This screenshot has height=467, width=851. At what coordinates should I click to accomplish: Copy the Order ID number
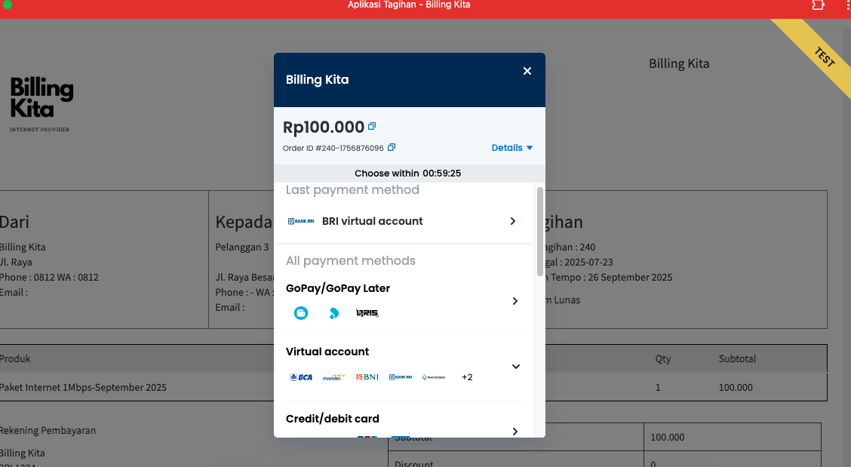click(392, 148)
